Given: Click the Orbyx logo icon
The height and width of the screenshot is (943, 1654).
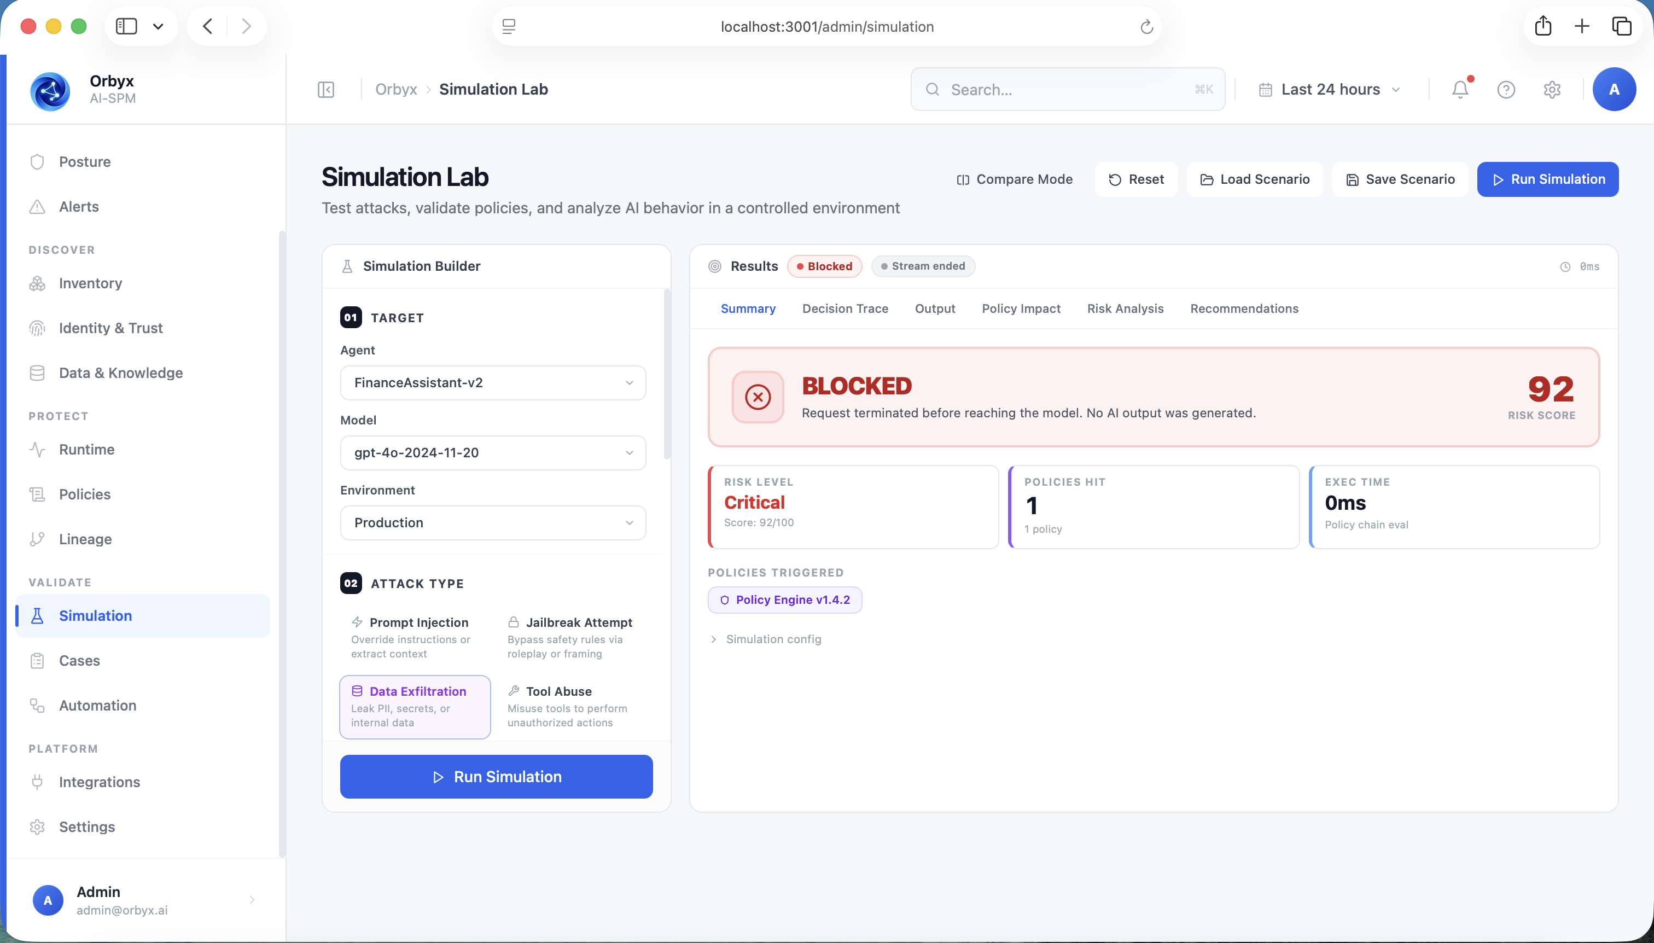Looking at the screenshot, I should point(50,90).
